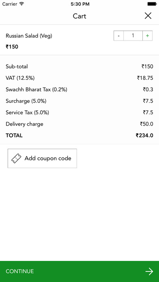Tap the CONTINUE button label
Screen dimensions: 159x282
(19, 271)
